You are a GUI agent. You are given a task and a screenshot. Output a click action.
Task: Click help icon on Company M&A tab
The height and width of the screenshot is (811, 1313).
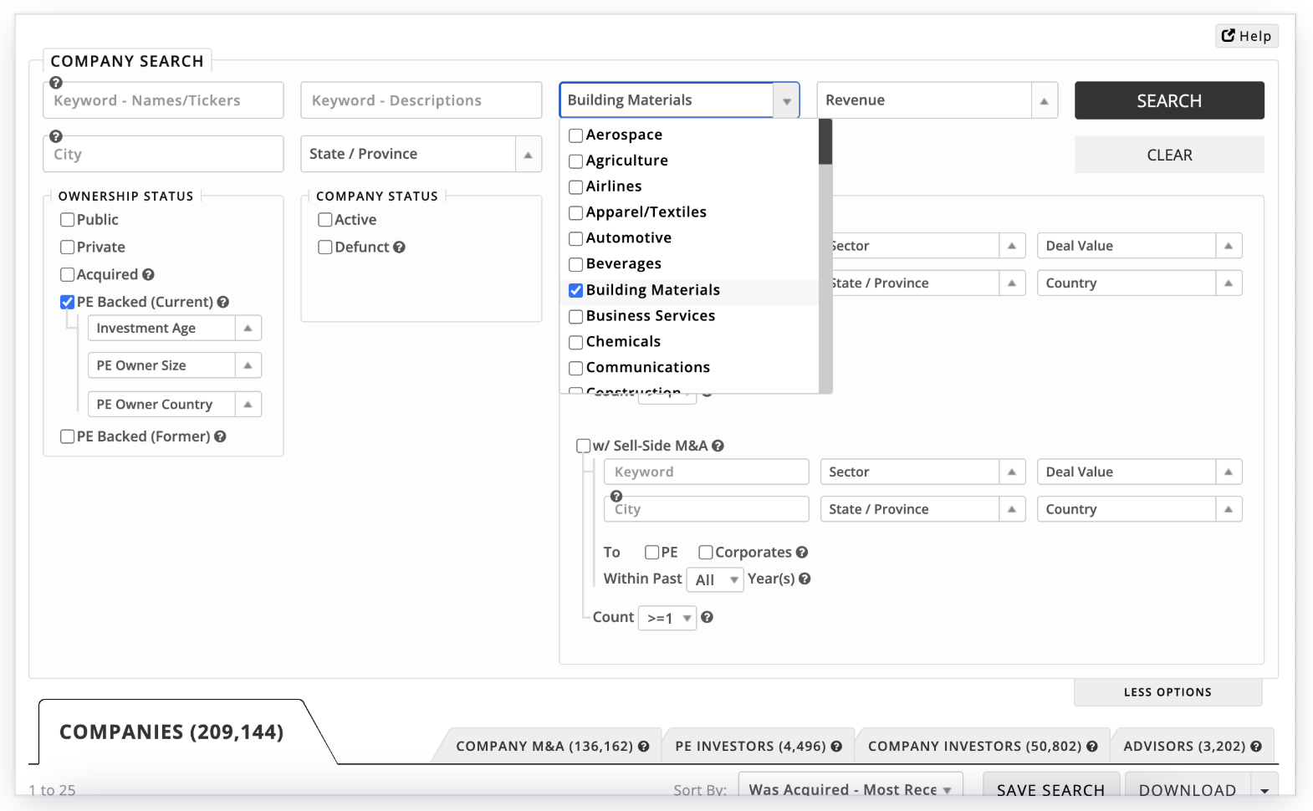point(643,747)
